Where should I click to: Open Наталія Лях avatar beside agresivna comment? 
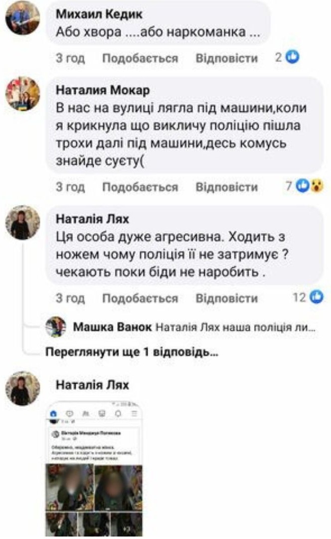[x=22, y=222]
